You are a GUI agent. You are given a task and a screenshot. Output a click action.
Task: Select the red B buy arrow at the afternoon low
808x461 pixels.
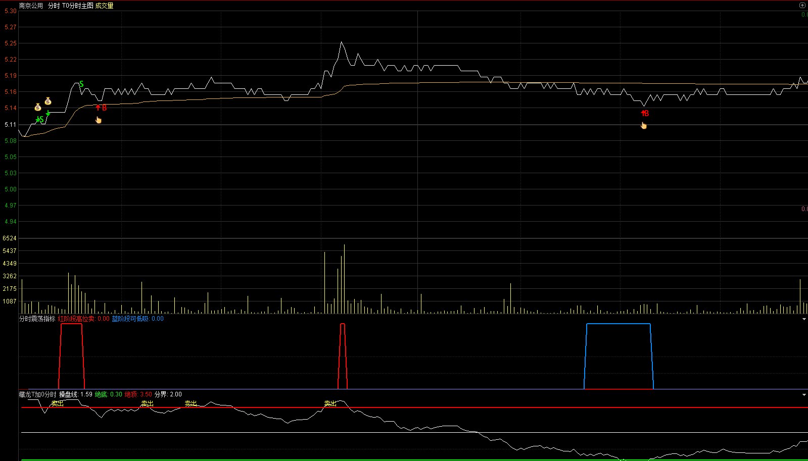pyautogui.click(x=645, y=113)
